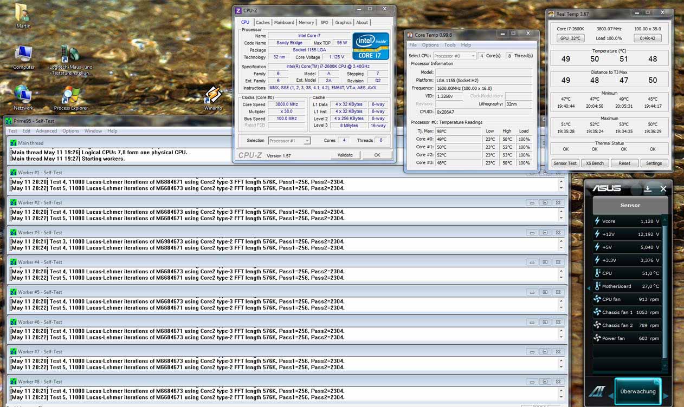Click the Intel Core i7 logo in CPU-Z
684x407 pixels.
point(371,46)
